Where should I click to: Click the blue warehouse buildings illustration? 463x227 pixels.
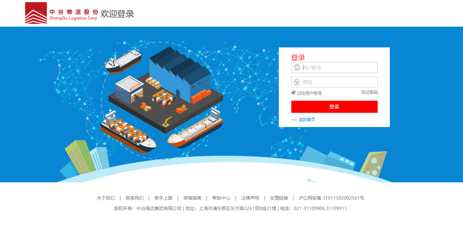click(180, 75)
